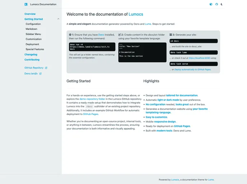247x184 pixels.
Task: Click the looks great highlight link
Action: click(182, 104)
